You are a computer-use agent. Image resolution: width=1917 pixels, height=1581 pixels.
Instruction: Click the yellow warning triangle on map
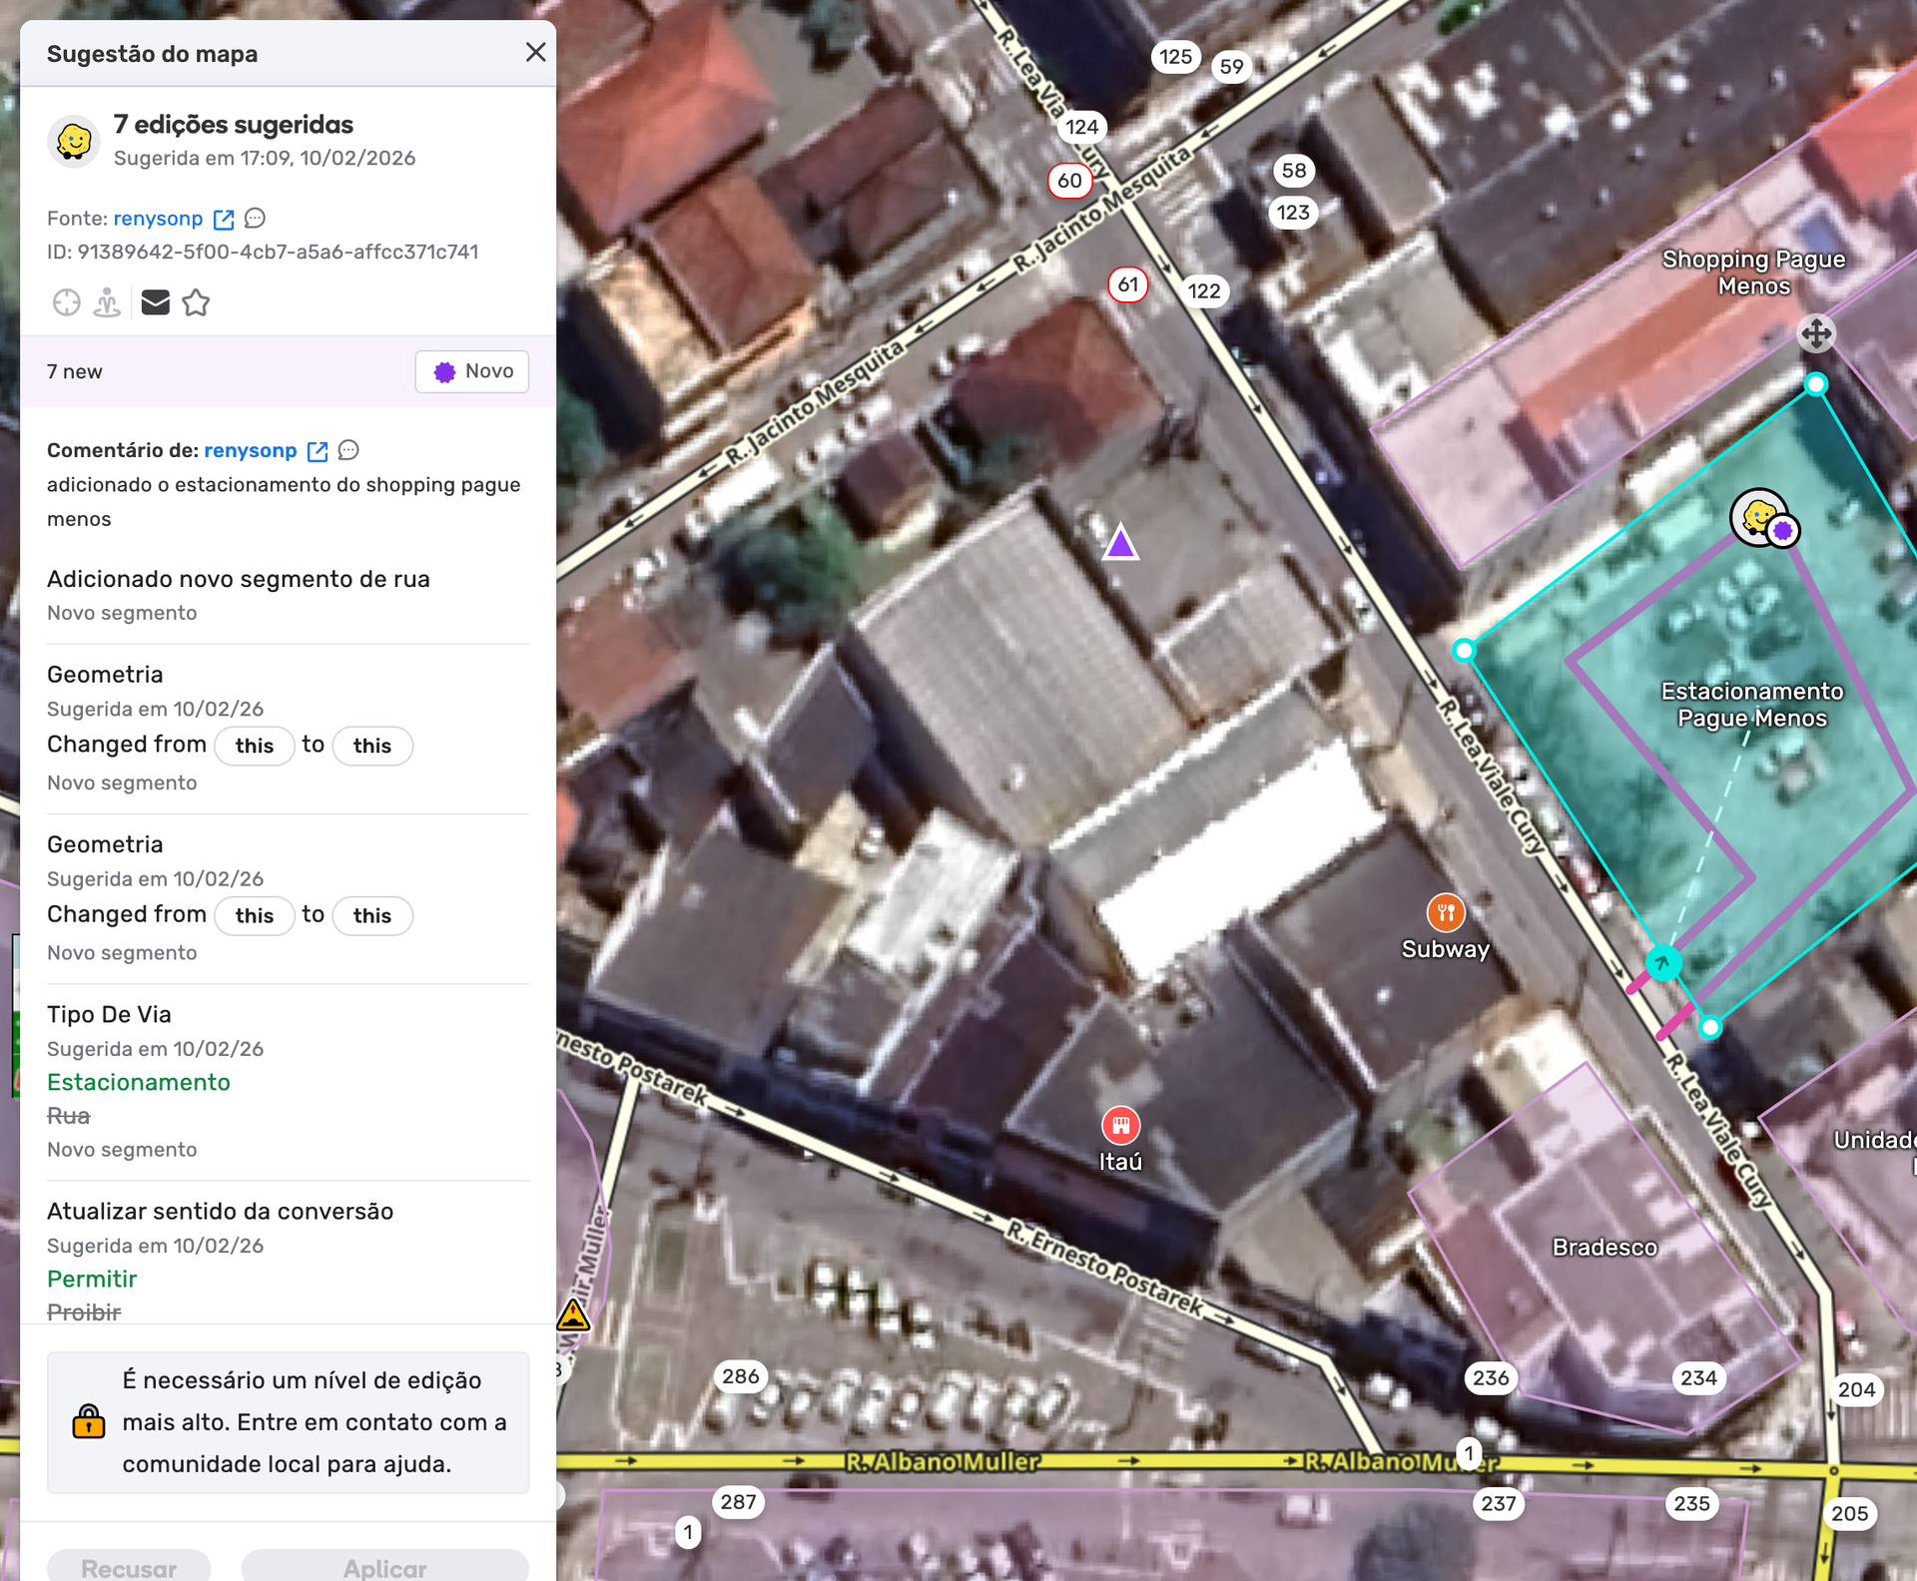click(573, 1316)
